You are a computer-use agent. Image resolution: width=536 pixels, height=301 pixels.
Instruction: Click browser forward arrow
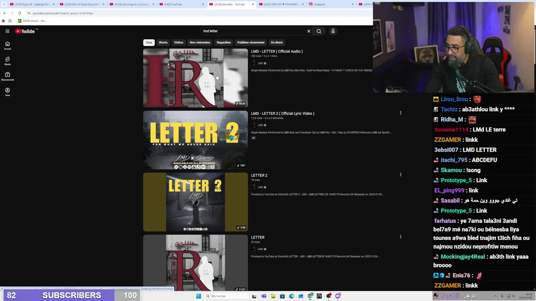[12, 13]
